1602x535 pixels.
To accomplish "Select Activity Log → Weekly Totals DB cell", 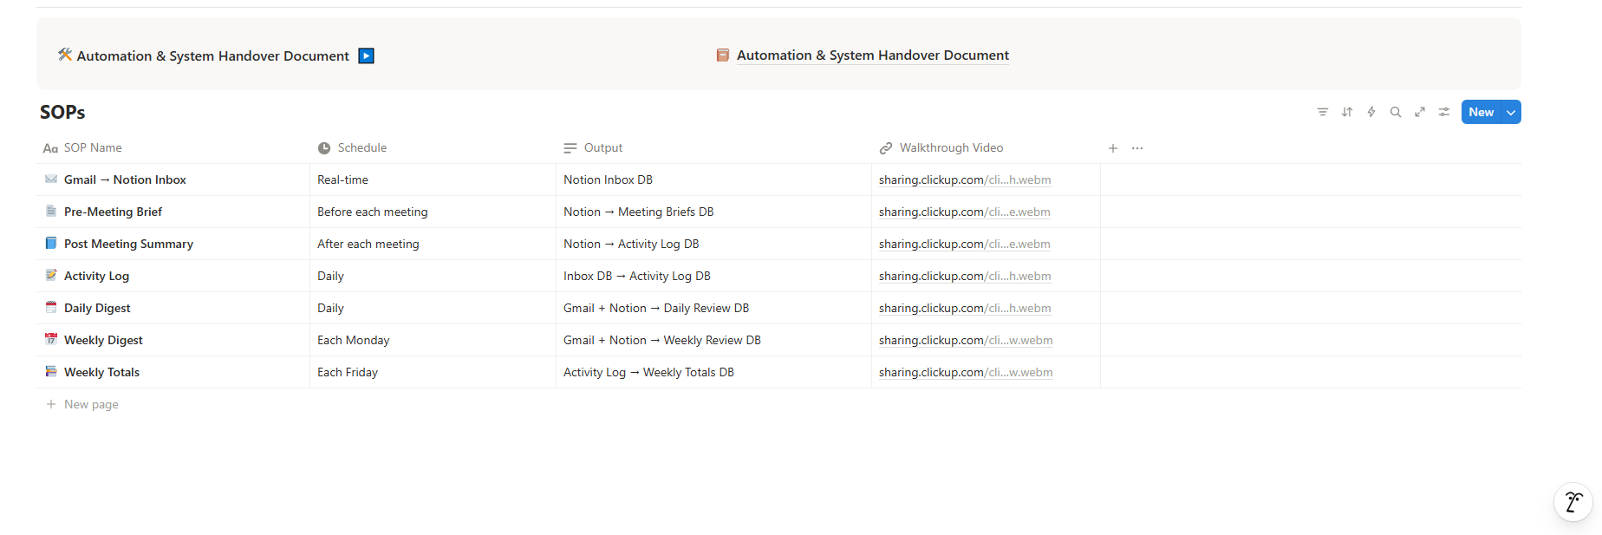I will [713, 372].
